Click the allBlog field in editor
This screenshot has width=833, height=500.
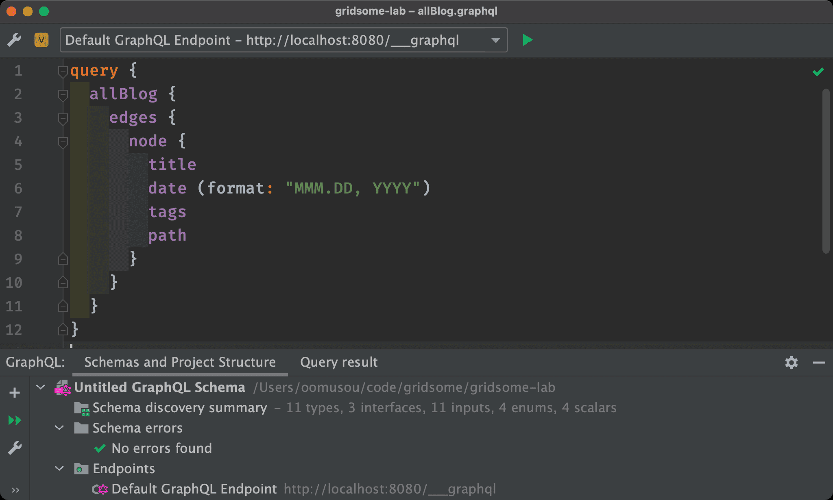click(123, 94)
